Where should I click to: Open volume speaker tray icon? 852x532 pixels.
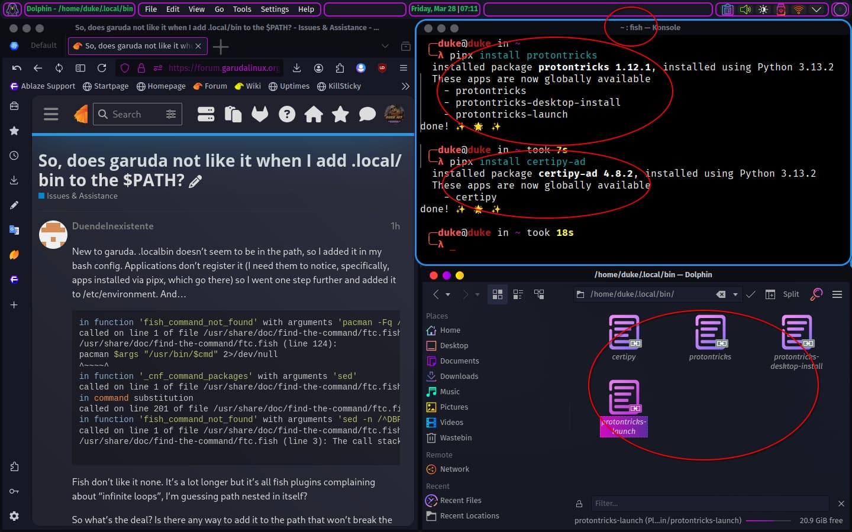click(x=745, y=9)
